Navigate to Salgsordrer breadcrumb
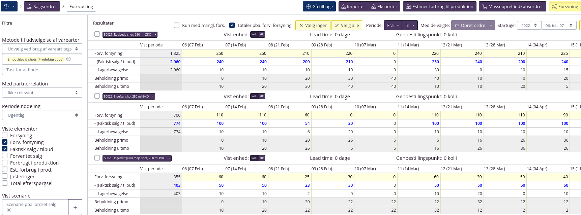 pyautogui.click(x=42, y=6)
